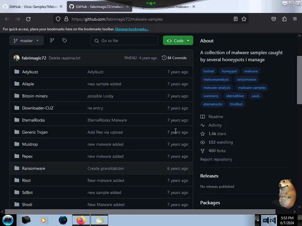The height and width of the screenshot is (226, 302).
Task: Click the Manage bookmarks link
Action: [132, 29]
